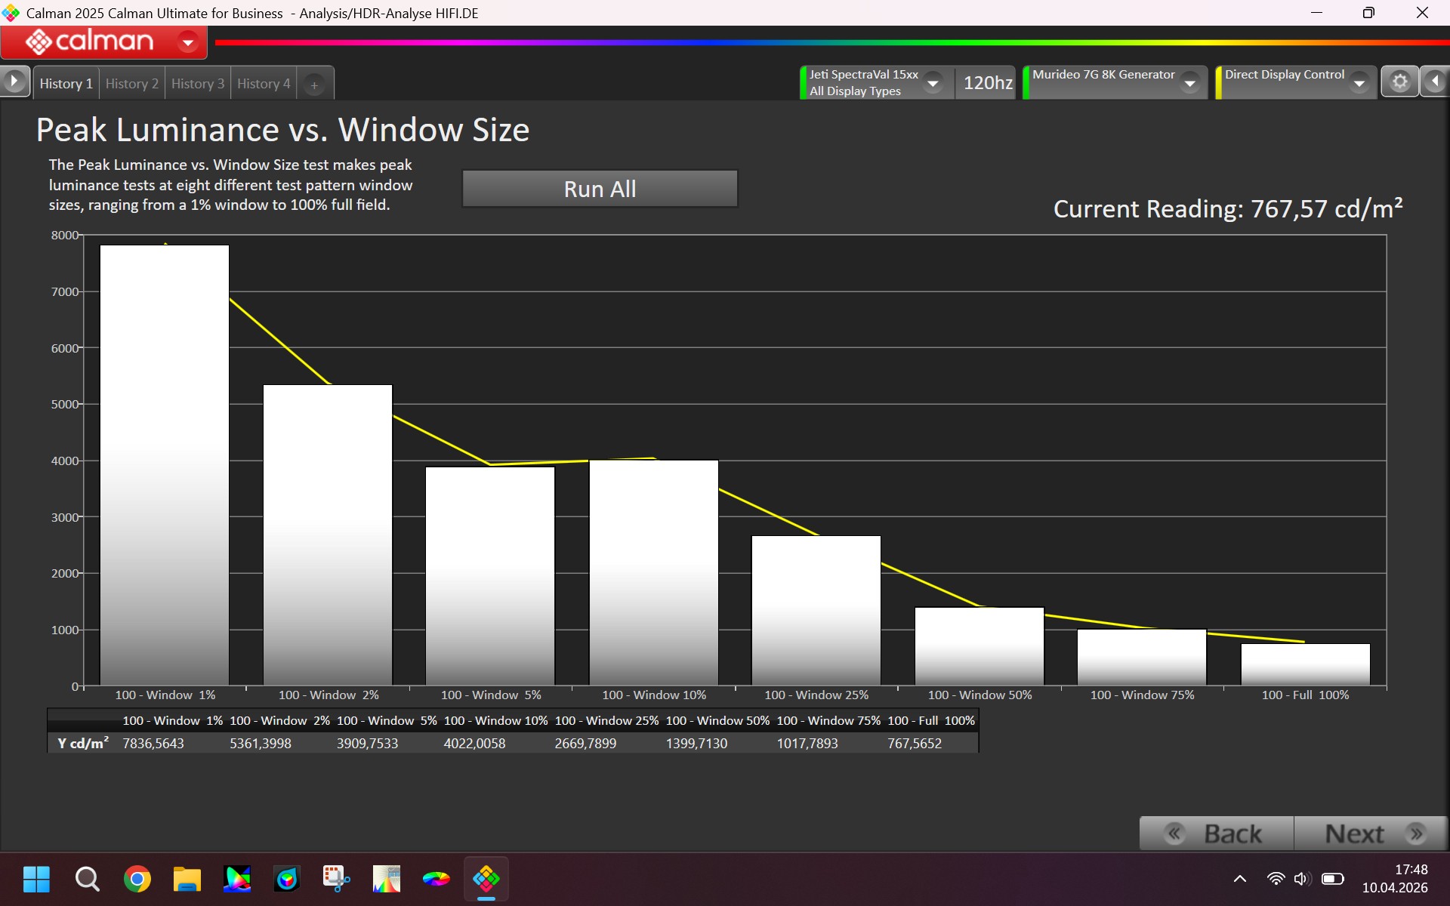Click the 100 - Window 10% table value

(474, 744)
